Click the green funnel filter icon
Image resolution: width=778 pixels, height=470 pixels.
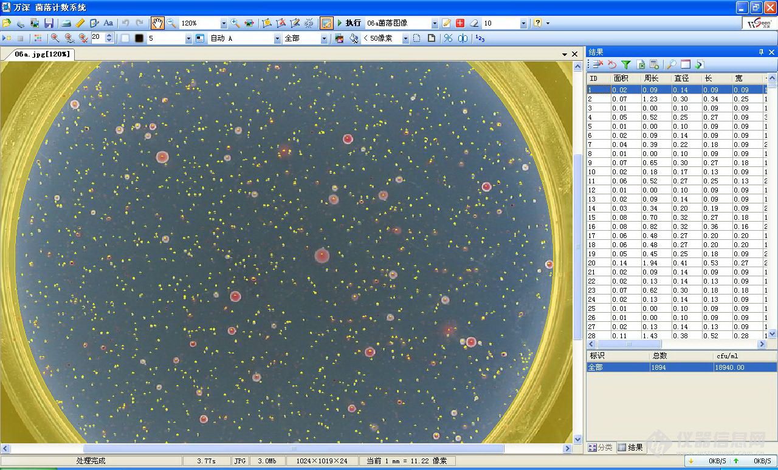click(x=626, y=64)
